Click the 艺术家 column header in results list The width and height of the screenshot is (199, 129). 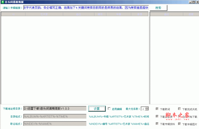point(44,14)
